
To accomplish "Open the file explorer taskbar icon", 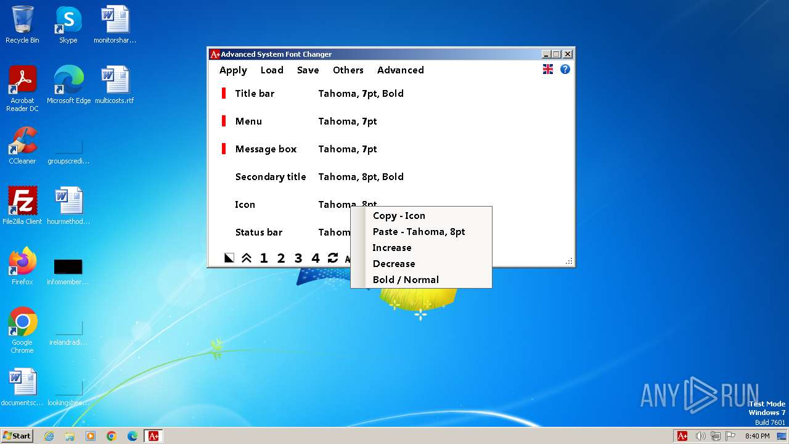I will 70,436.
